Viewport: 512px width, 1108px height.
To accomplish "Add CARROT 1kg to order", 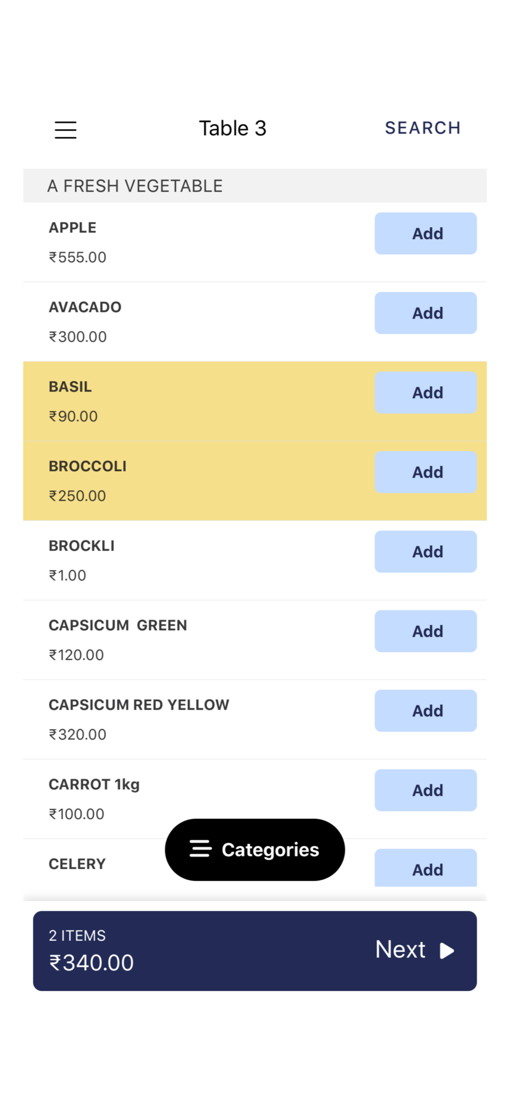I will pyautogui.click(x=425, y=790).
